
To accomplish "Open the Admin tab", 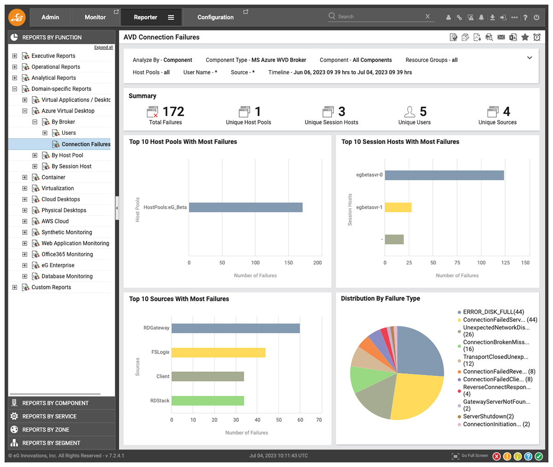I will [50, 17].
